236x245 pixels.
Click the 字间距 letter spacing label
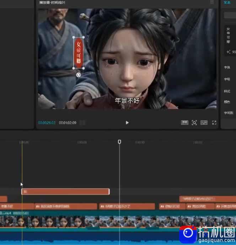point(229,113)
